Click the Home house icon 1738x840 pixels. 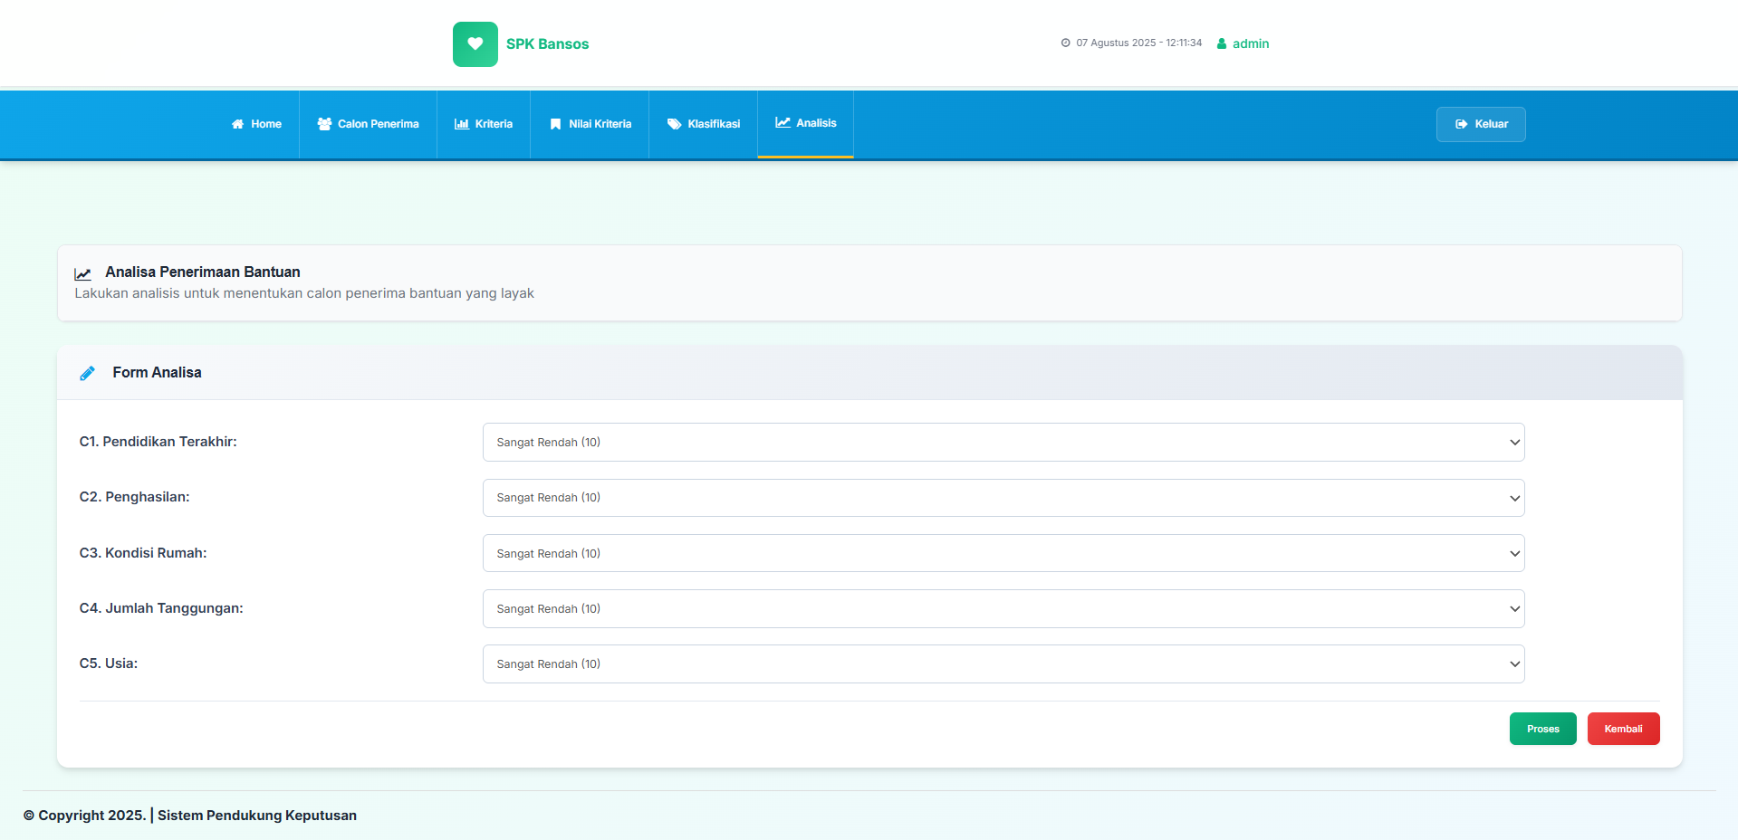(x=237, y=124)
